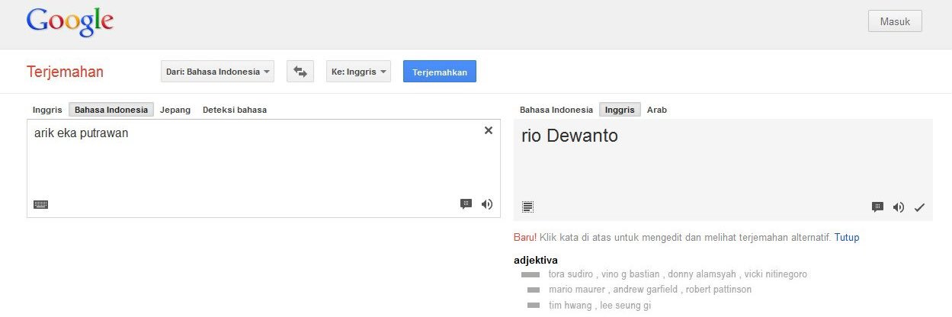
Task: Click the translated text rio Dewanto
Action: coord(570,136)
